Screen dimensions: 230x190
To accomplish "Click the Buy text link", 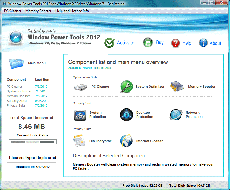I will coord(160,42).
